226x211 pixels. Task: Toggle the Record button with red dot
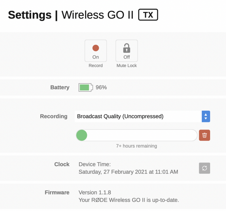click(96, 51)
